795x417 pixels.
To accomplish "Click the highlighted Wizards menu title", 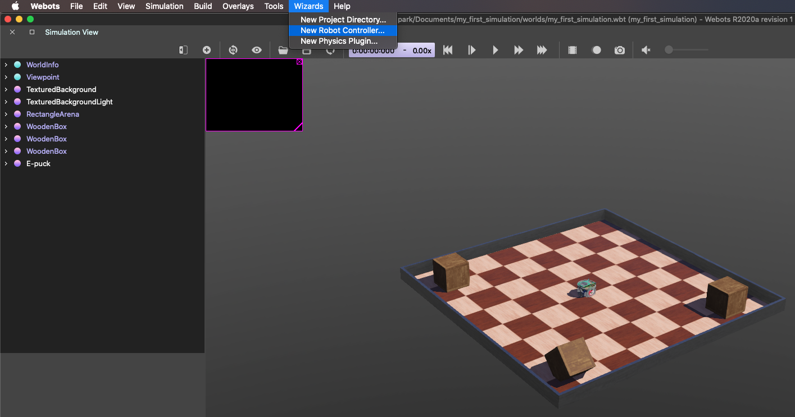I will [x=308, y=6].
